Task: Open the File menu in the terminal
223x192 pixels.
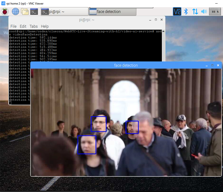Action: tap(13, 26)
